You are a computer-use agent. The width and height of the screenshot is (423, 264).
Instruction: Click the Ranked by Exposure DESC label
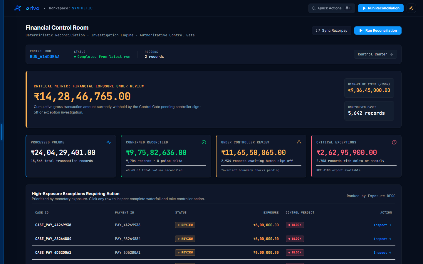[371, 196]
